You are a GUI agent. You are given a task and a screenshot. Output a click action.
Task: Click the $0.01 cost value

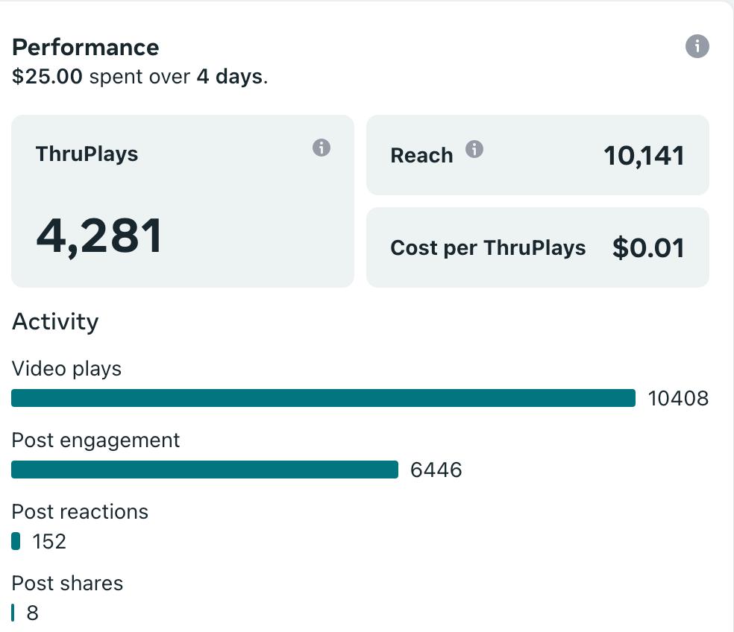(x=647, y=247)
